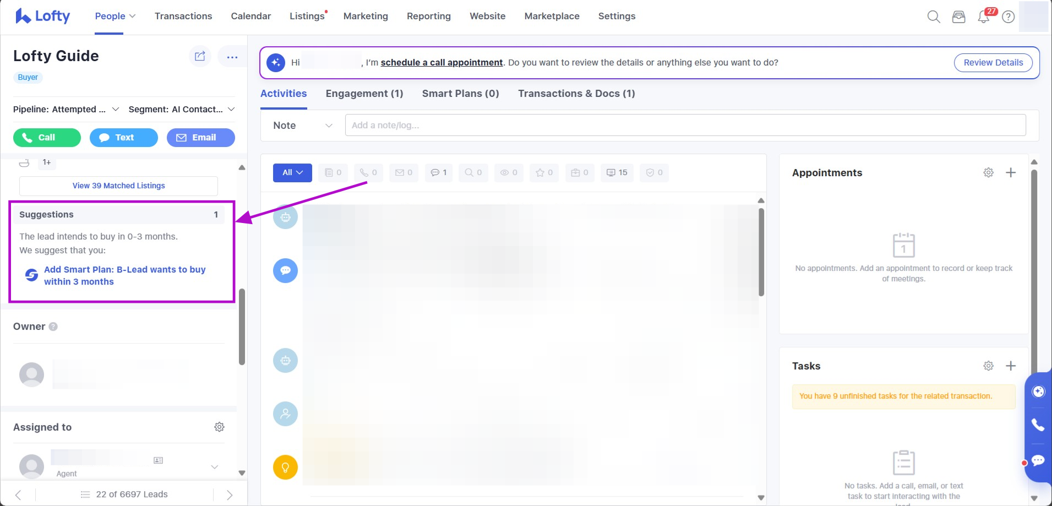Screen dimensions: 1052x506
Task: Click the search magnifier icon in header
Action: pyautogui.click(x=933, y=17)
